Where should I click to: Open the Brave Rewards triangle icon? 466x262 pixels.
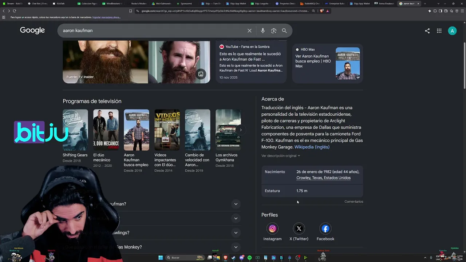pyautogui.click(x=327, y=11)
